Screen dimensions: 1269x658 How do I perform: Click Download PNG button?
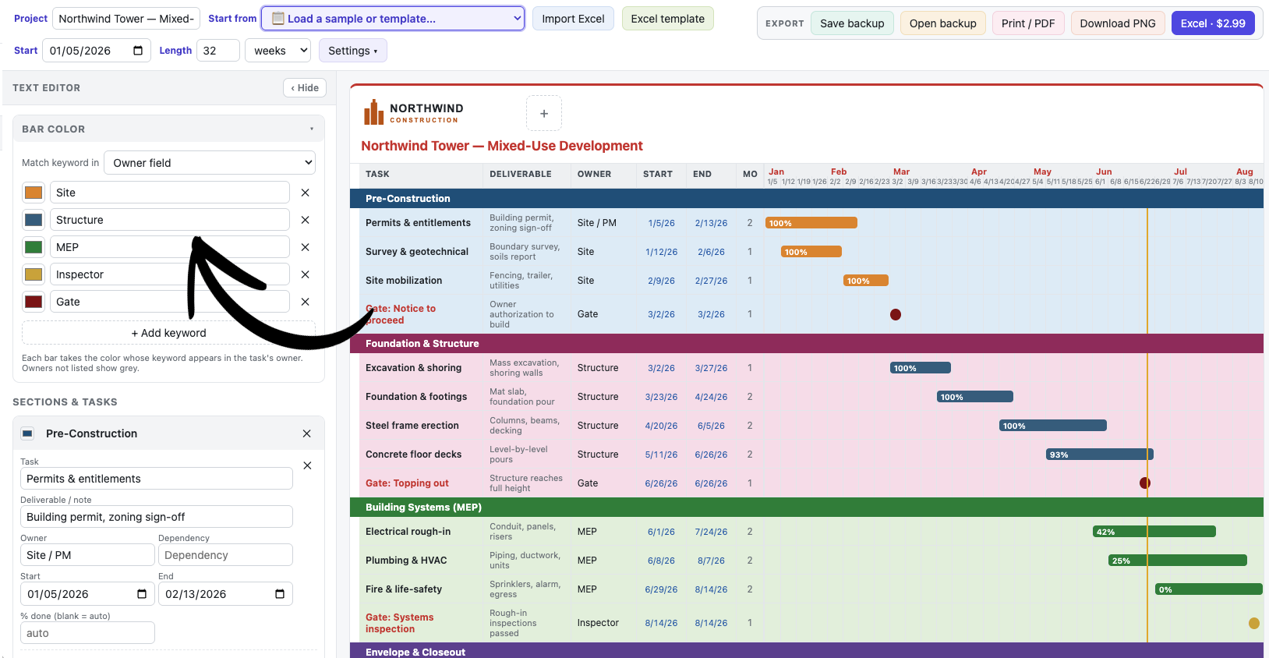pos(1118,23)
